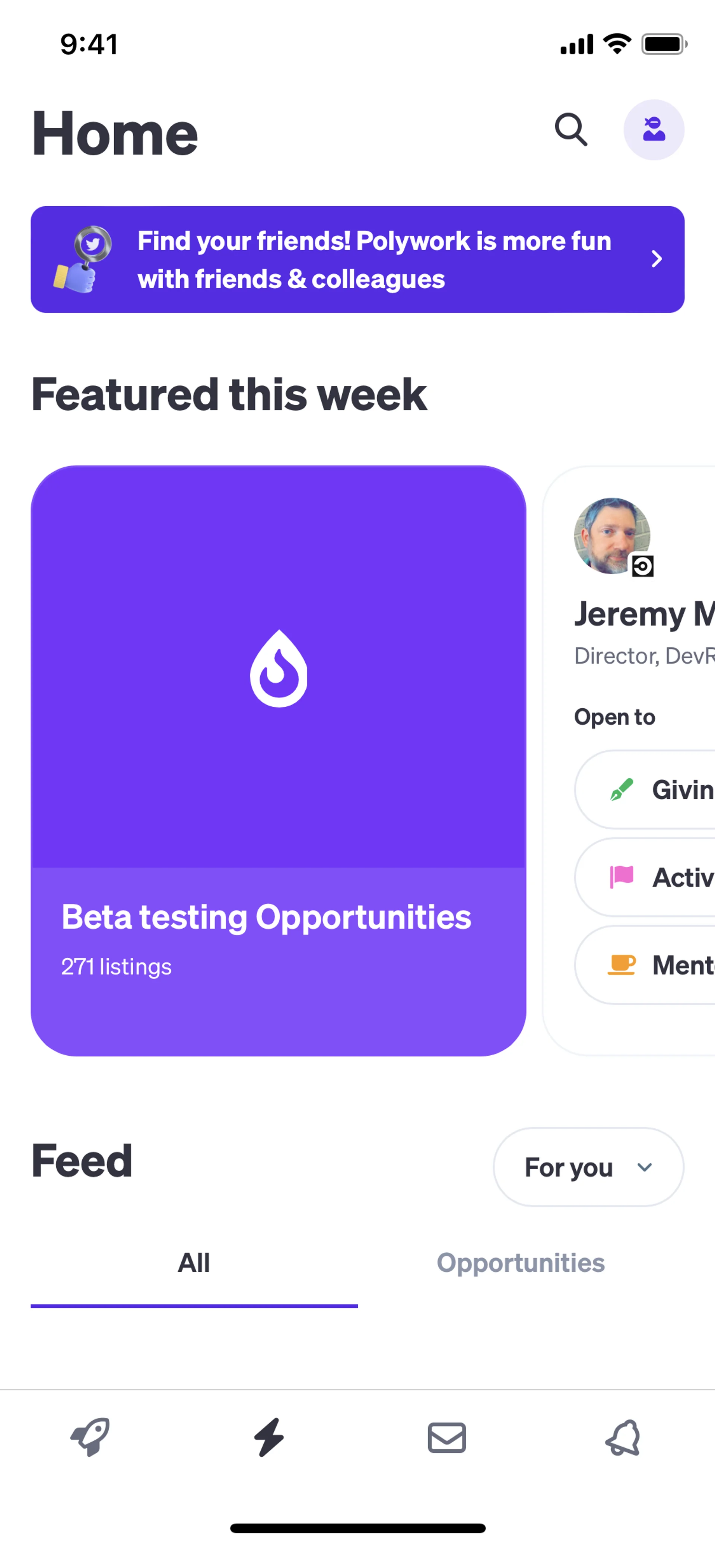Tap the Twitter magnifier illustration in banner
This screenshot has width=715, height=1548.
pyautogui.click(x=83, y=259)
